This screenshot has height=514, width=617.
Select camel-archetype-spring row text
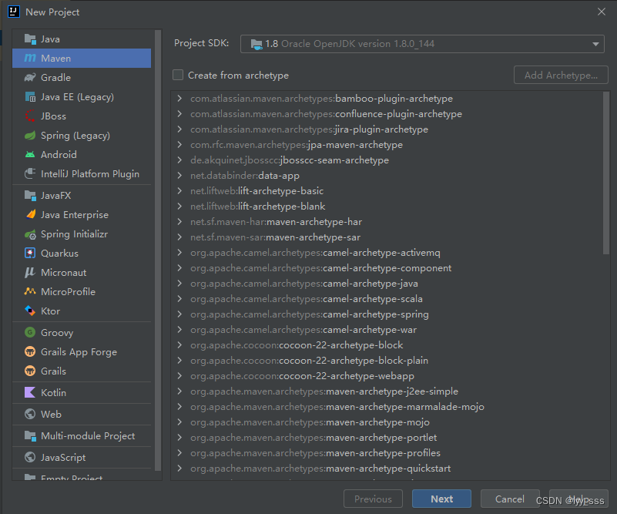pos(310,314)
